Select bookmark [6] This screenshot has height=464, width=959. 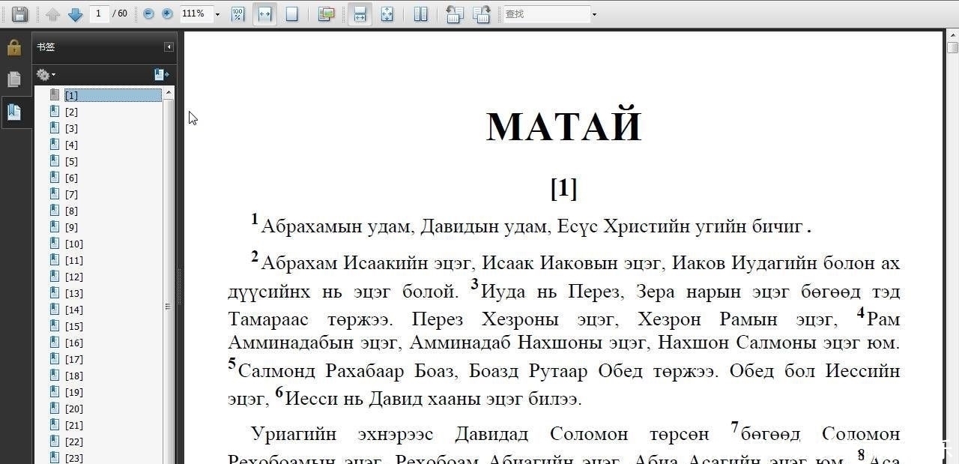(x=71, y=178)
